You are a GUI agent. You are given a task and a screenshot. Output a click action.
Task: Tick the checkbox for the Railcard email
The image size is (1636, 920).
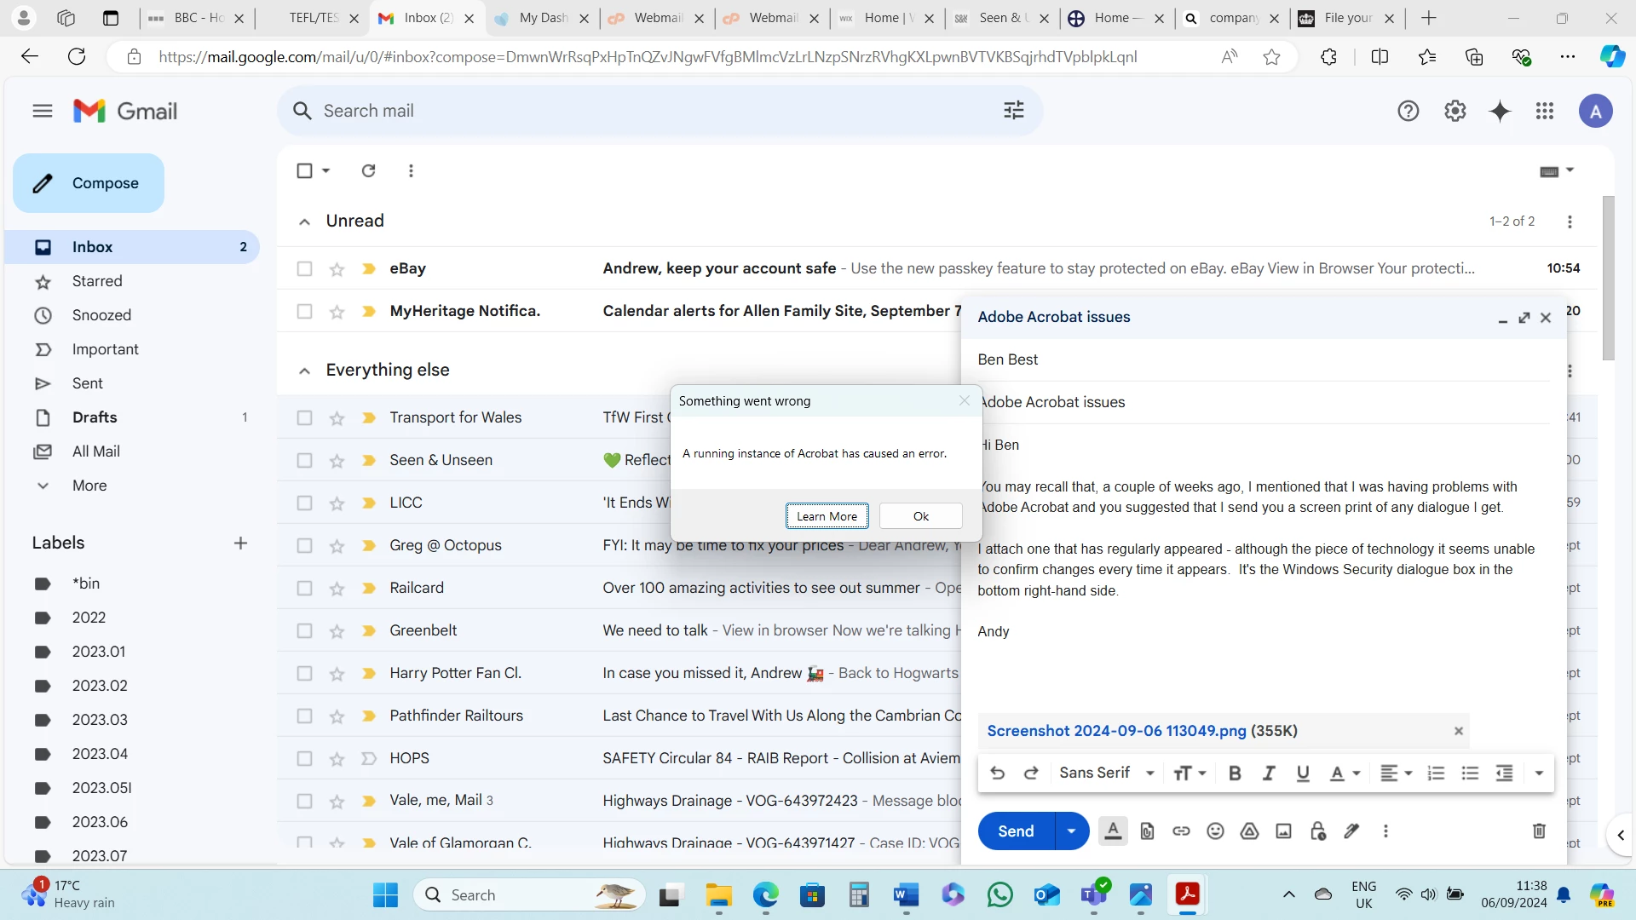[x=304, y=589]
